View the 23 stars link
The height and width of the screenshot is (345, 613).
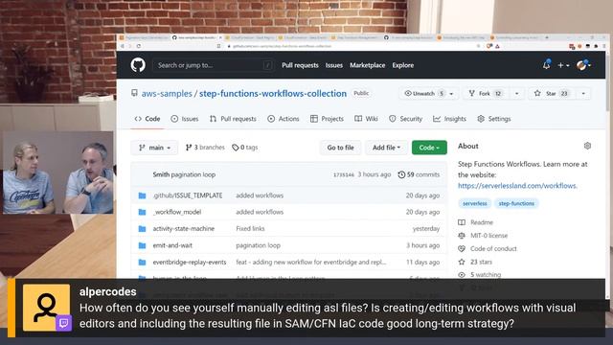pyautogui.click(x=475, y=262)
